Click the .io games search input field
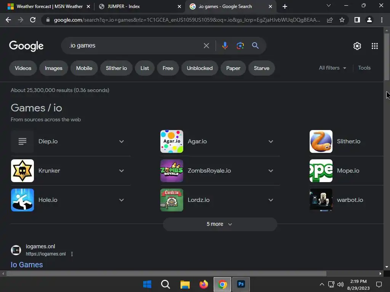The width and height of the screenshot is (390, 292). [134, 46]
